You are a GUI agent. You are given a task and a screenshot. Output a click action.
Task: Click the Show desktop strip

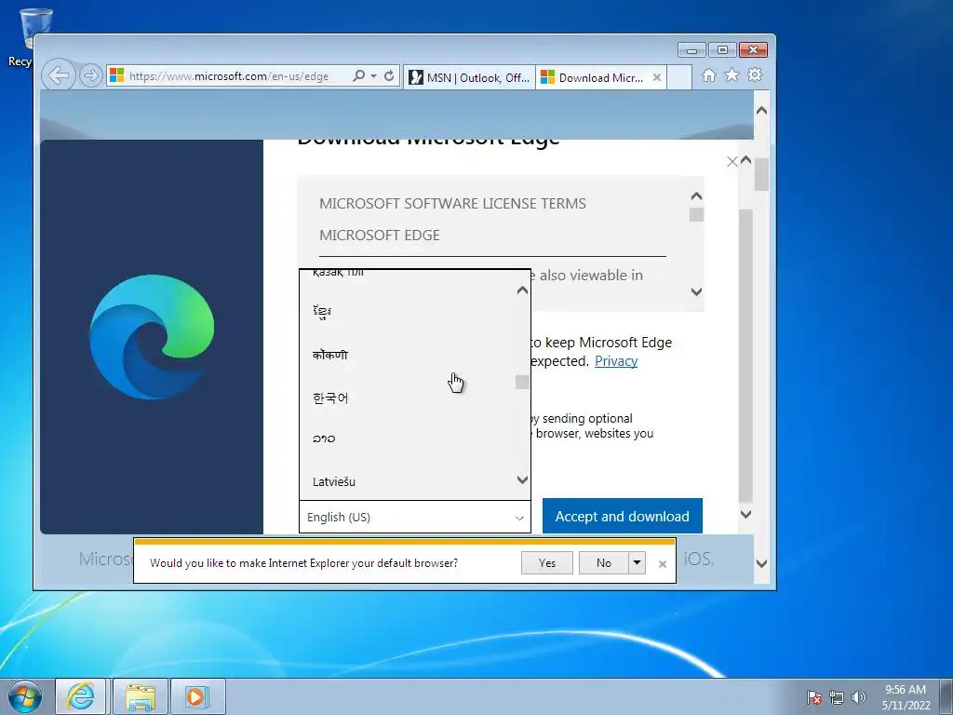pos(946,696)
